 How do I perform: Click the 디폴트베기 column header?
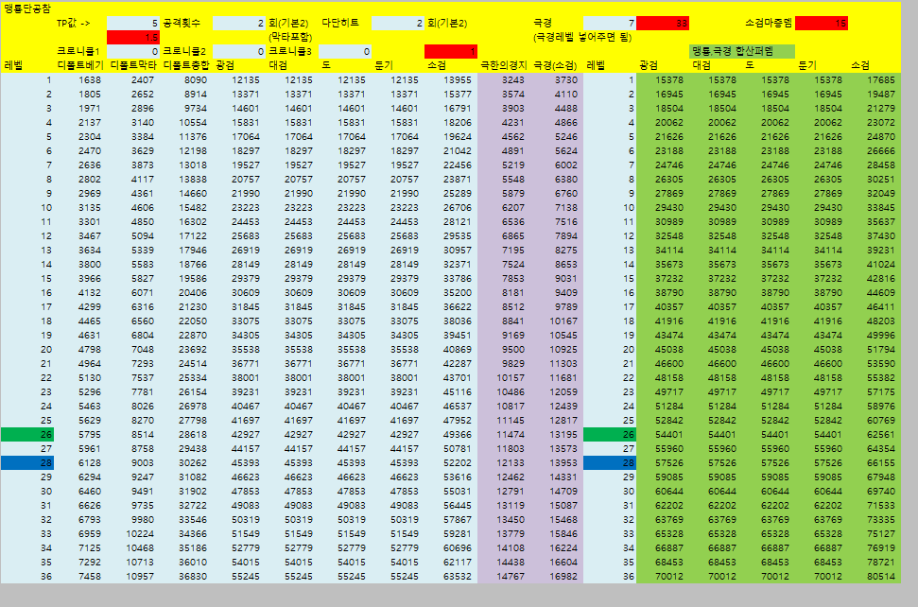tap(79, 65)
